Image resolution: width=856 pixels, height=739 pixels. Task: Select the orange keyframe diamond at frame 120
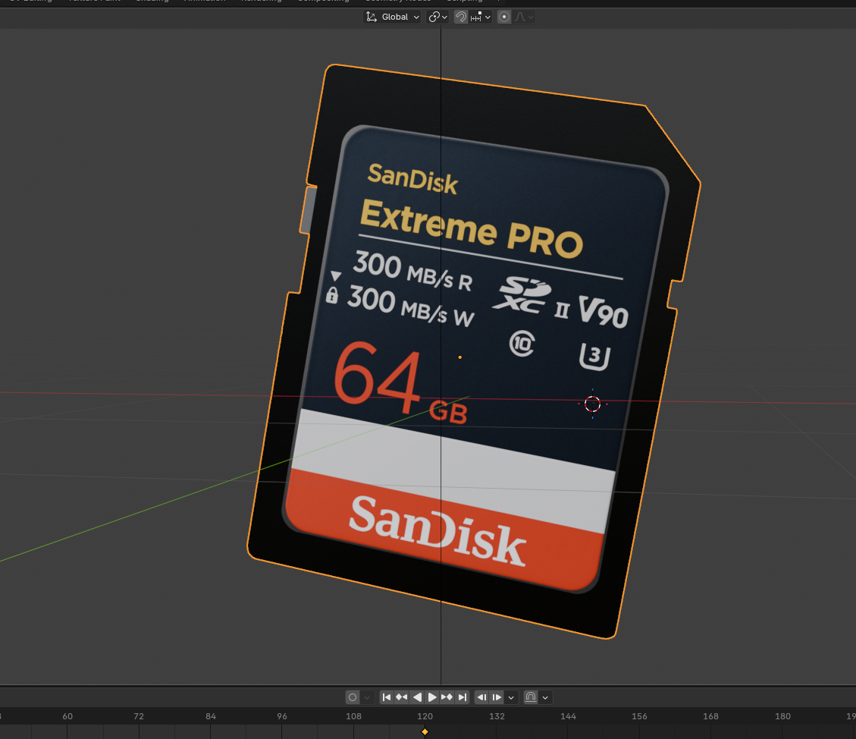425,732
